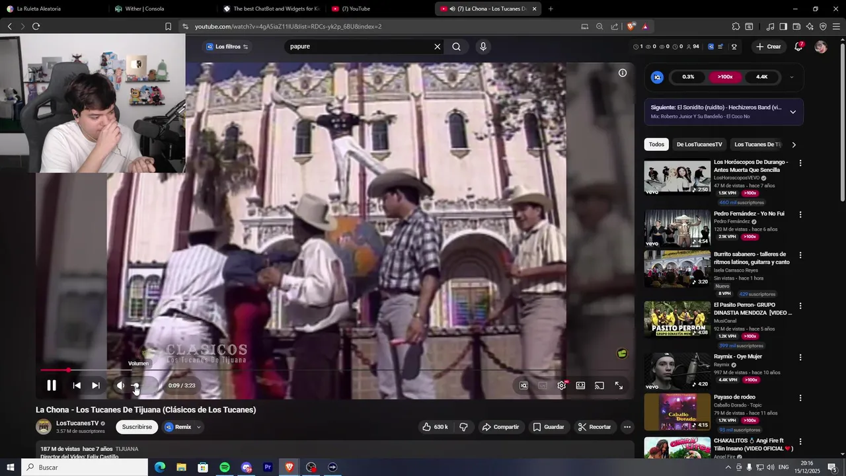Select the De LosTucanesTV chip
Image resolution: width=846 pixels, height=476 pixels.
coord(699,145)
